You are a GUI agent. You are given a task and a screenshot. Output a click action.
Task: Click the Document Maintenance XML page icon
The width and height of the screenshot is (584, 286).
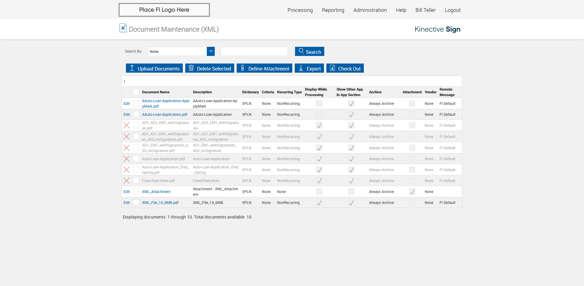tap(123, 28)
